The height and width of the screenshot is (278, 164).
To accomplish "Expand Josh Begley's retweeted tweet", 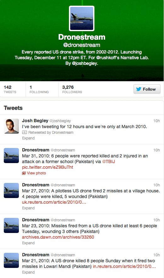I will click(x=28, y=138).
